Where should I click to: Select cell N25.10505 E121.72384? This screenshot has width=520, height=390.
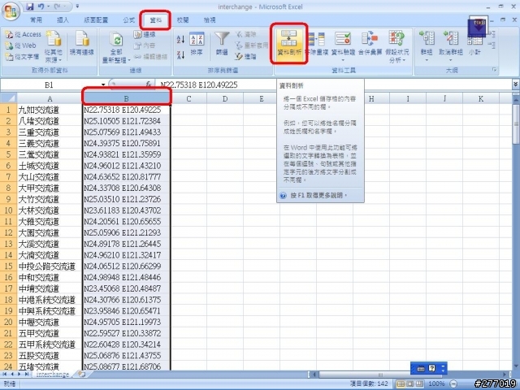[127, 121]
